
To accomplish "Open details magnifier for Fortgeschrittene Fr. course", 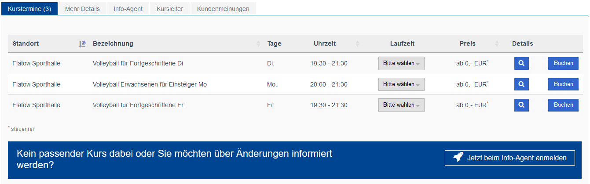I will (x=521, y=105).
